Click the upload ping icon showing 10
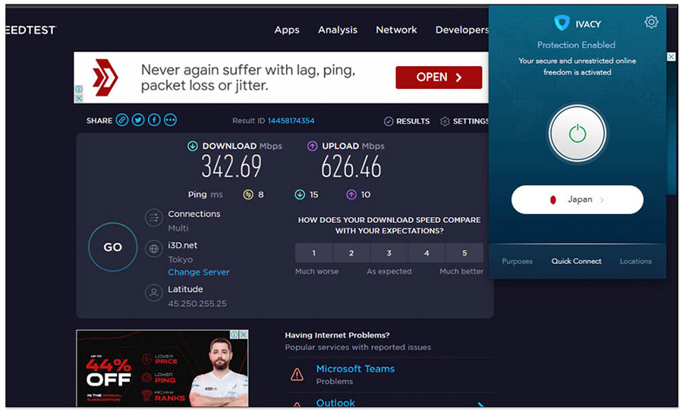The image size is (683, 412). [351, 195]
